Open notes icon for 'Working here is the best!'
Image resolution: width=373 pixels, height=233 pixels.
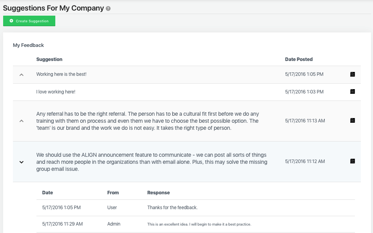[352, 74]
